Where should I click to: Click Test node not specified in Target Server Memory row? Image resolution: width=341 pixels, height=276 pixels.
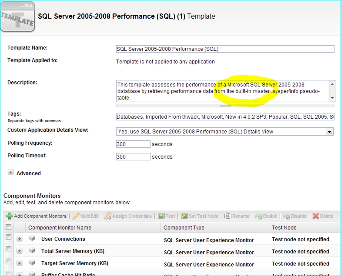(x=300, y=263)
